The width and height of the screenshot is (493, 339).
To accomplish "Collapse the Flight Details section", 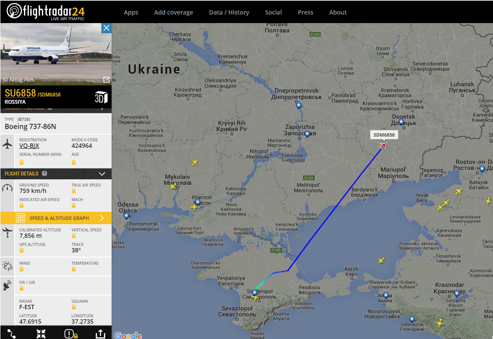I will click(x=102, y=174).
